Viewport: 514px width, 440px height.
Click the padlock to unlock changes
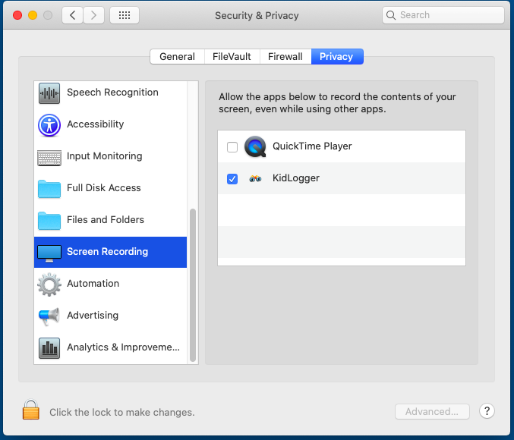point(31,410)
